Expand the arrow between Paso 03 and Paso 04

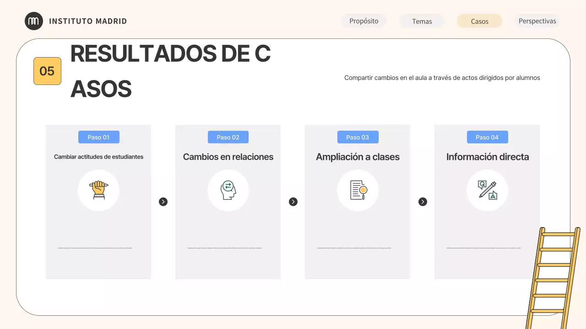pyautogui.click(x=422, y=202)
